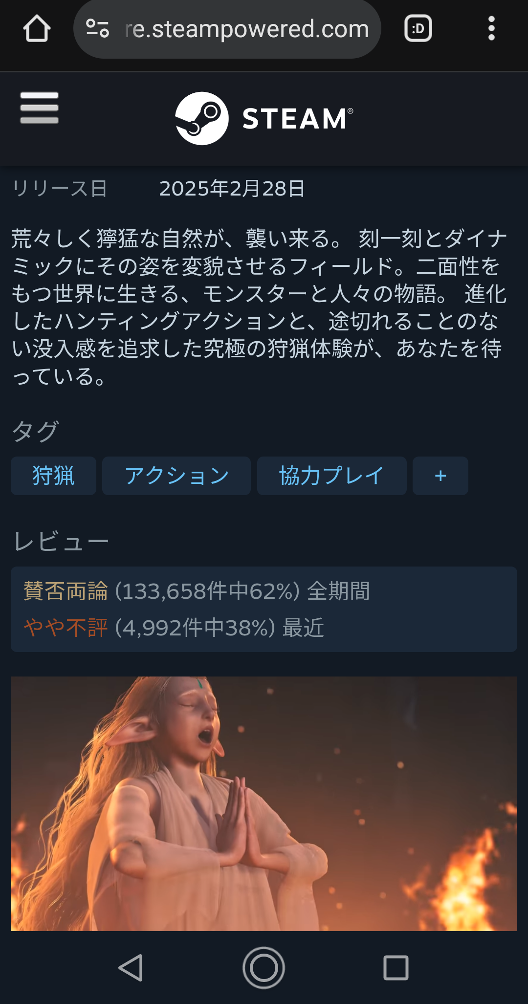Open the browser tab switcher

click(x=418, y=28)
